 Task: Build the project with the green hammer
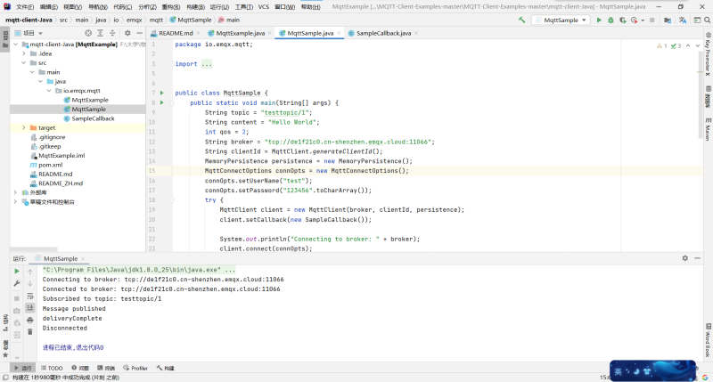coord(521,20)
